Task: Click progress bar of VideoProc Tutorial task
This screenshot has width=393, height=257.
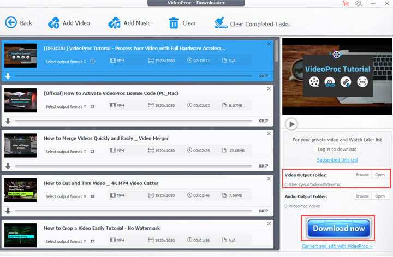Action: (x=133, y=76)
